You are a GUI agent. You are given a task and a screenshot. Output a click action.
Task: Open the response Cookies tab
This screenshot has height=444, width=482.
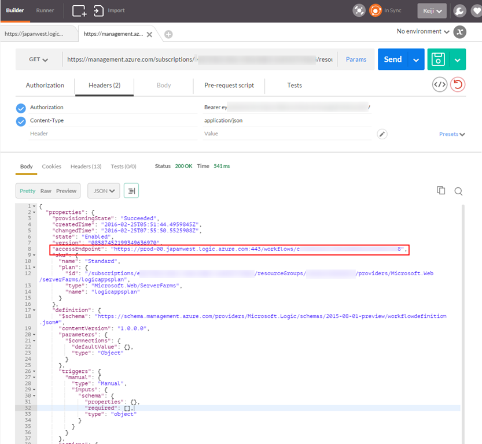pyautogui.click(x=51, y=166)
